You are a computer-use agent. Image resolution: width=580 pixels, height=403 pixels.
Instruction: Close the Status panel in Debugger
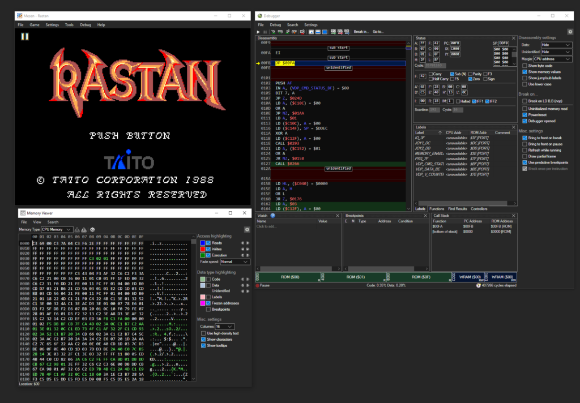coord(513,38)
